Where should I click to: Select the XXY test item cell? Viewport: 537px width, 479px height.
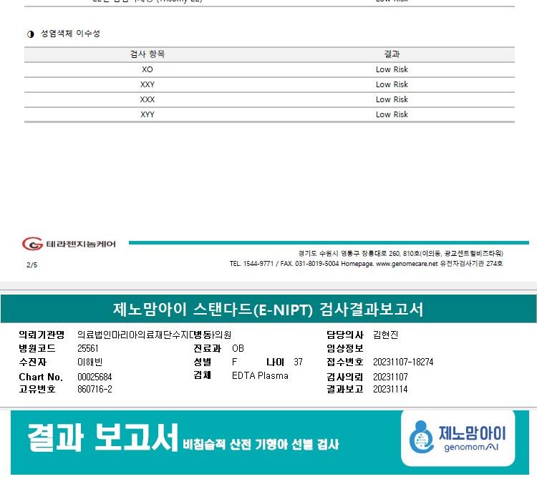point(147,84)
